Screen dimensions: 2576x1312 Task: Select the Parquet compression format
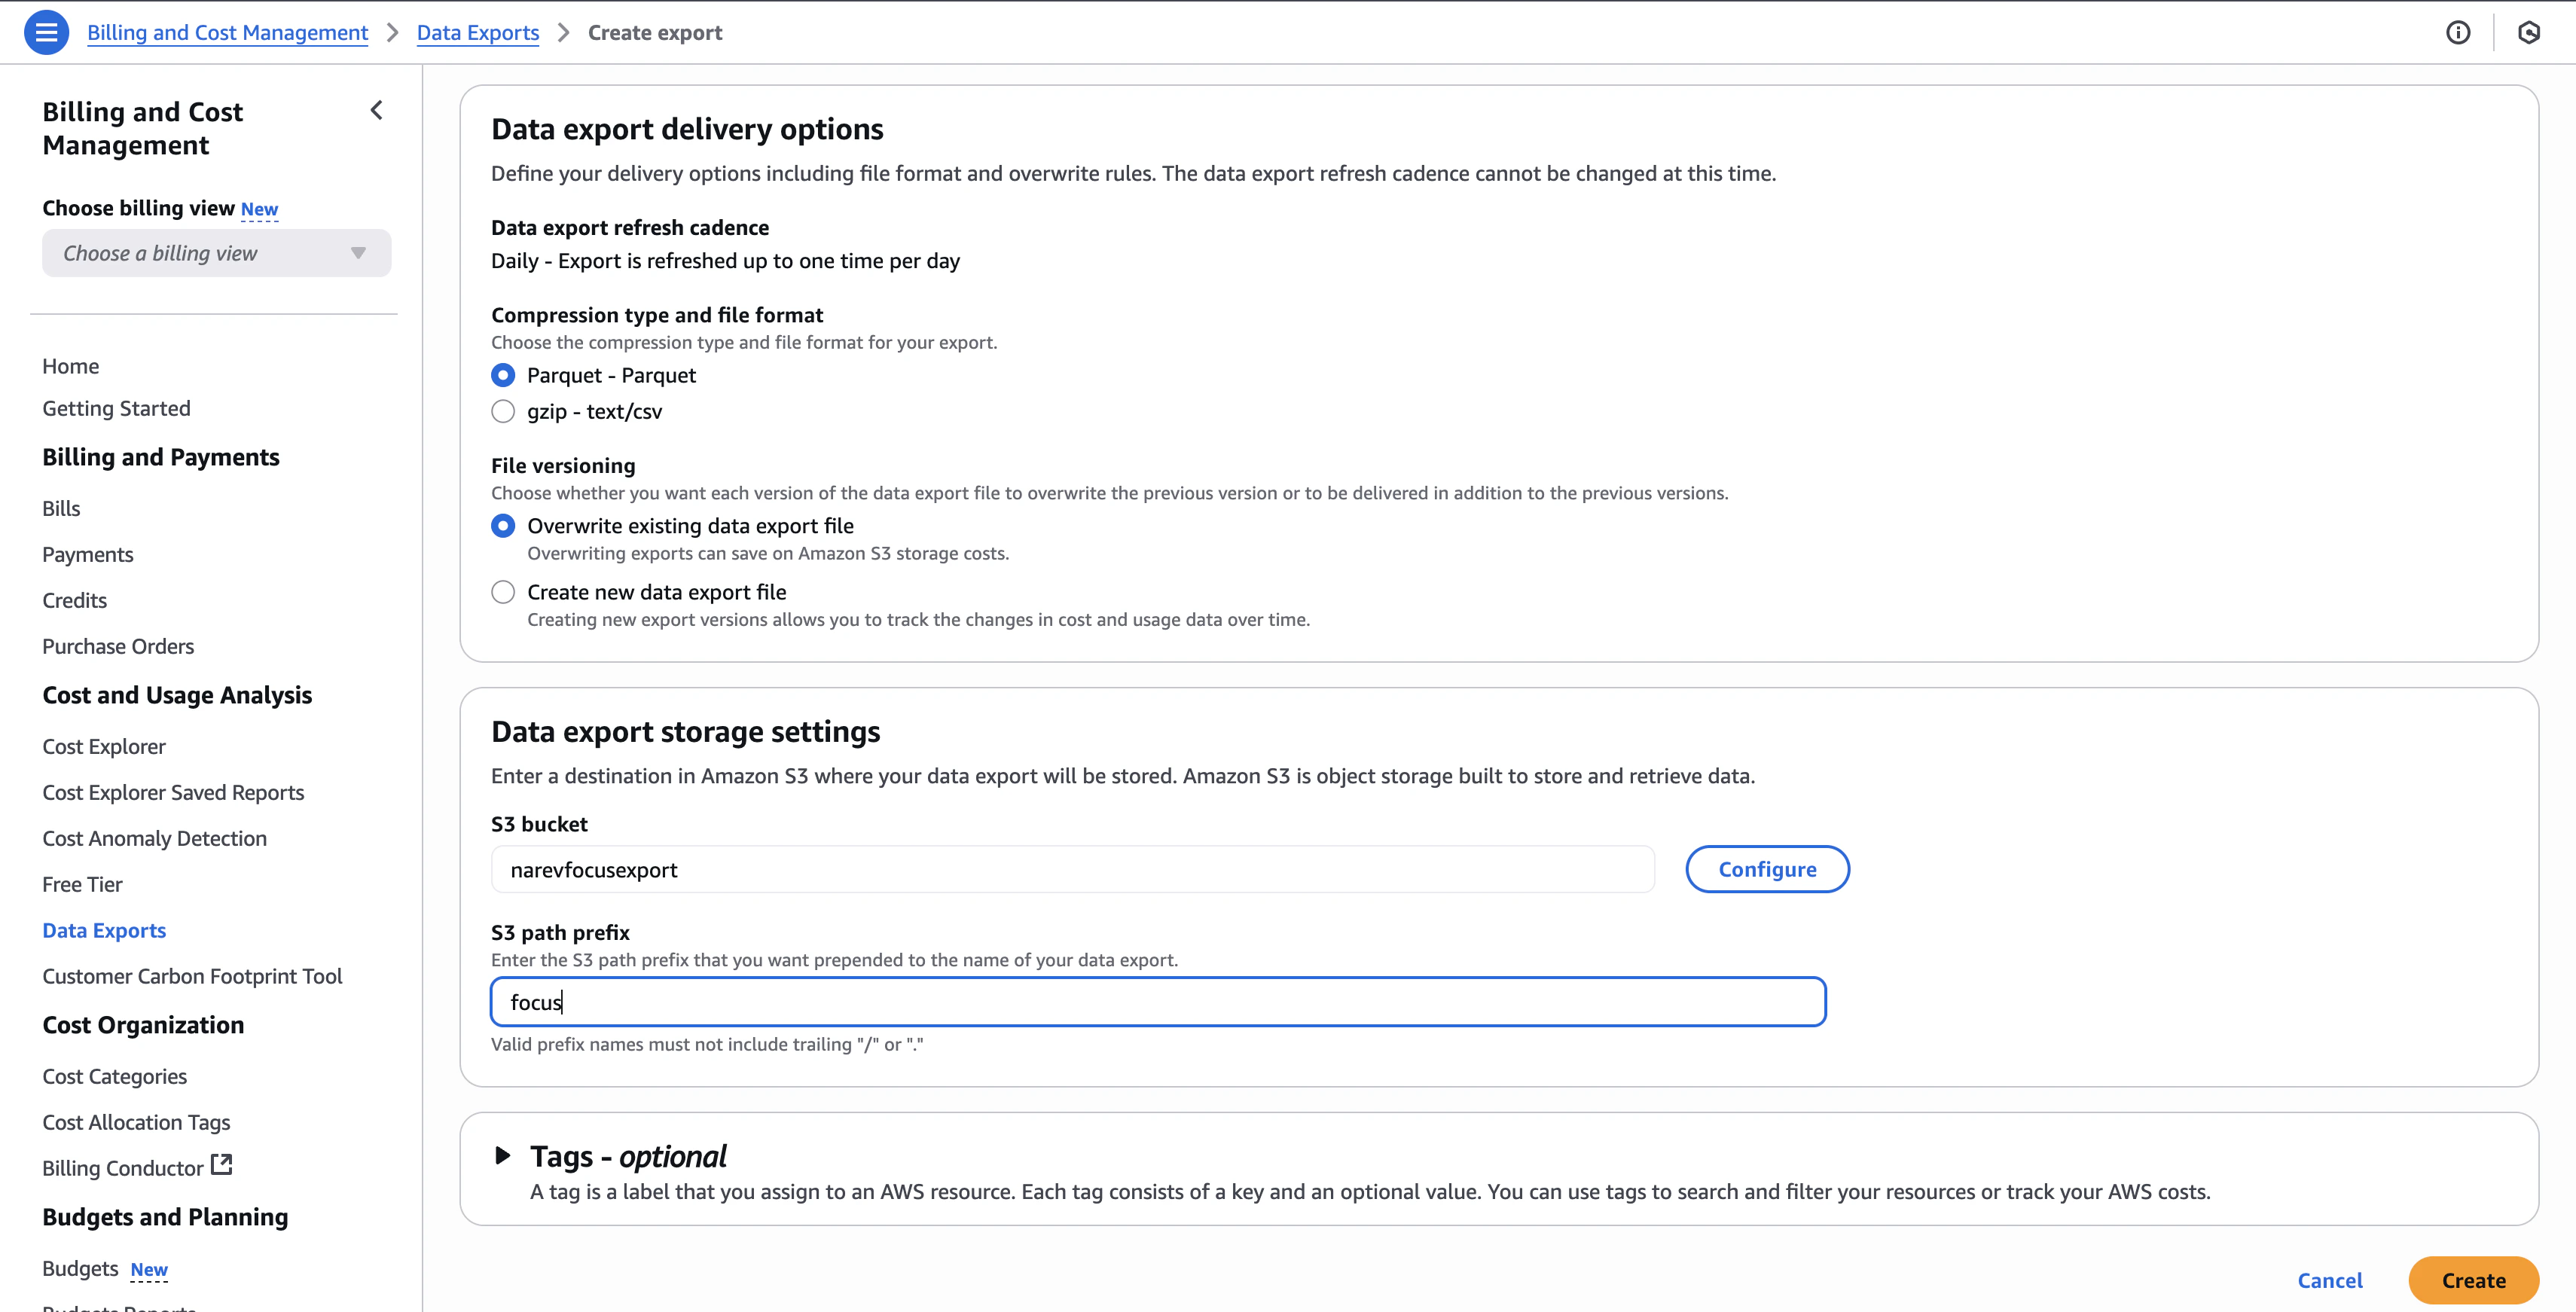tap(503, 375)
